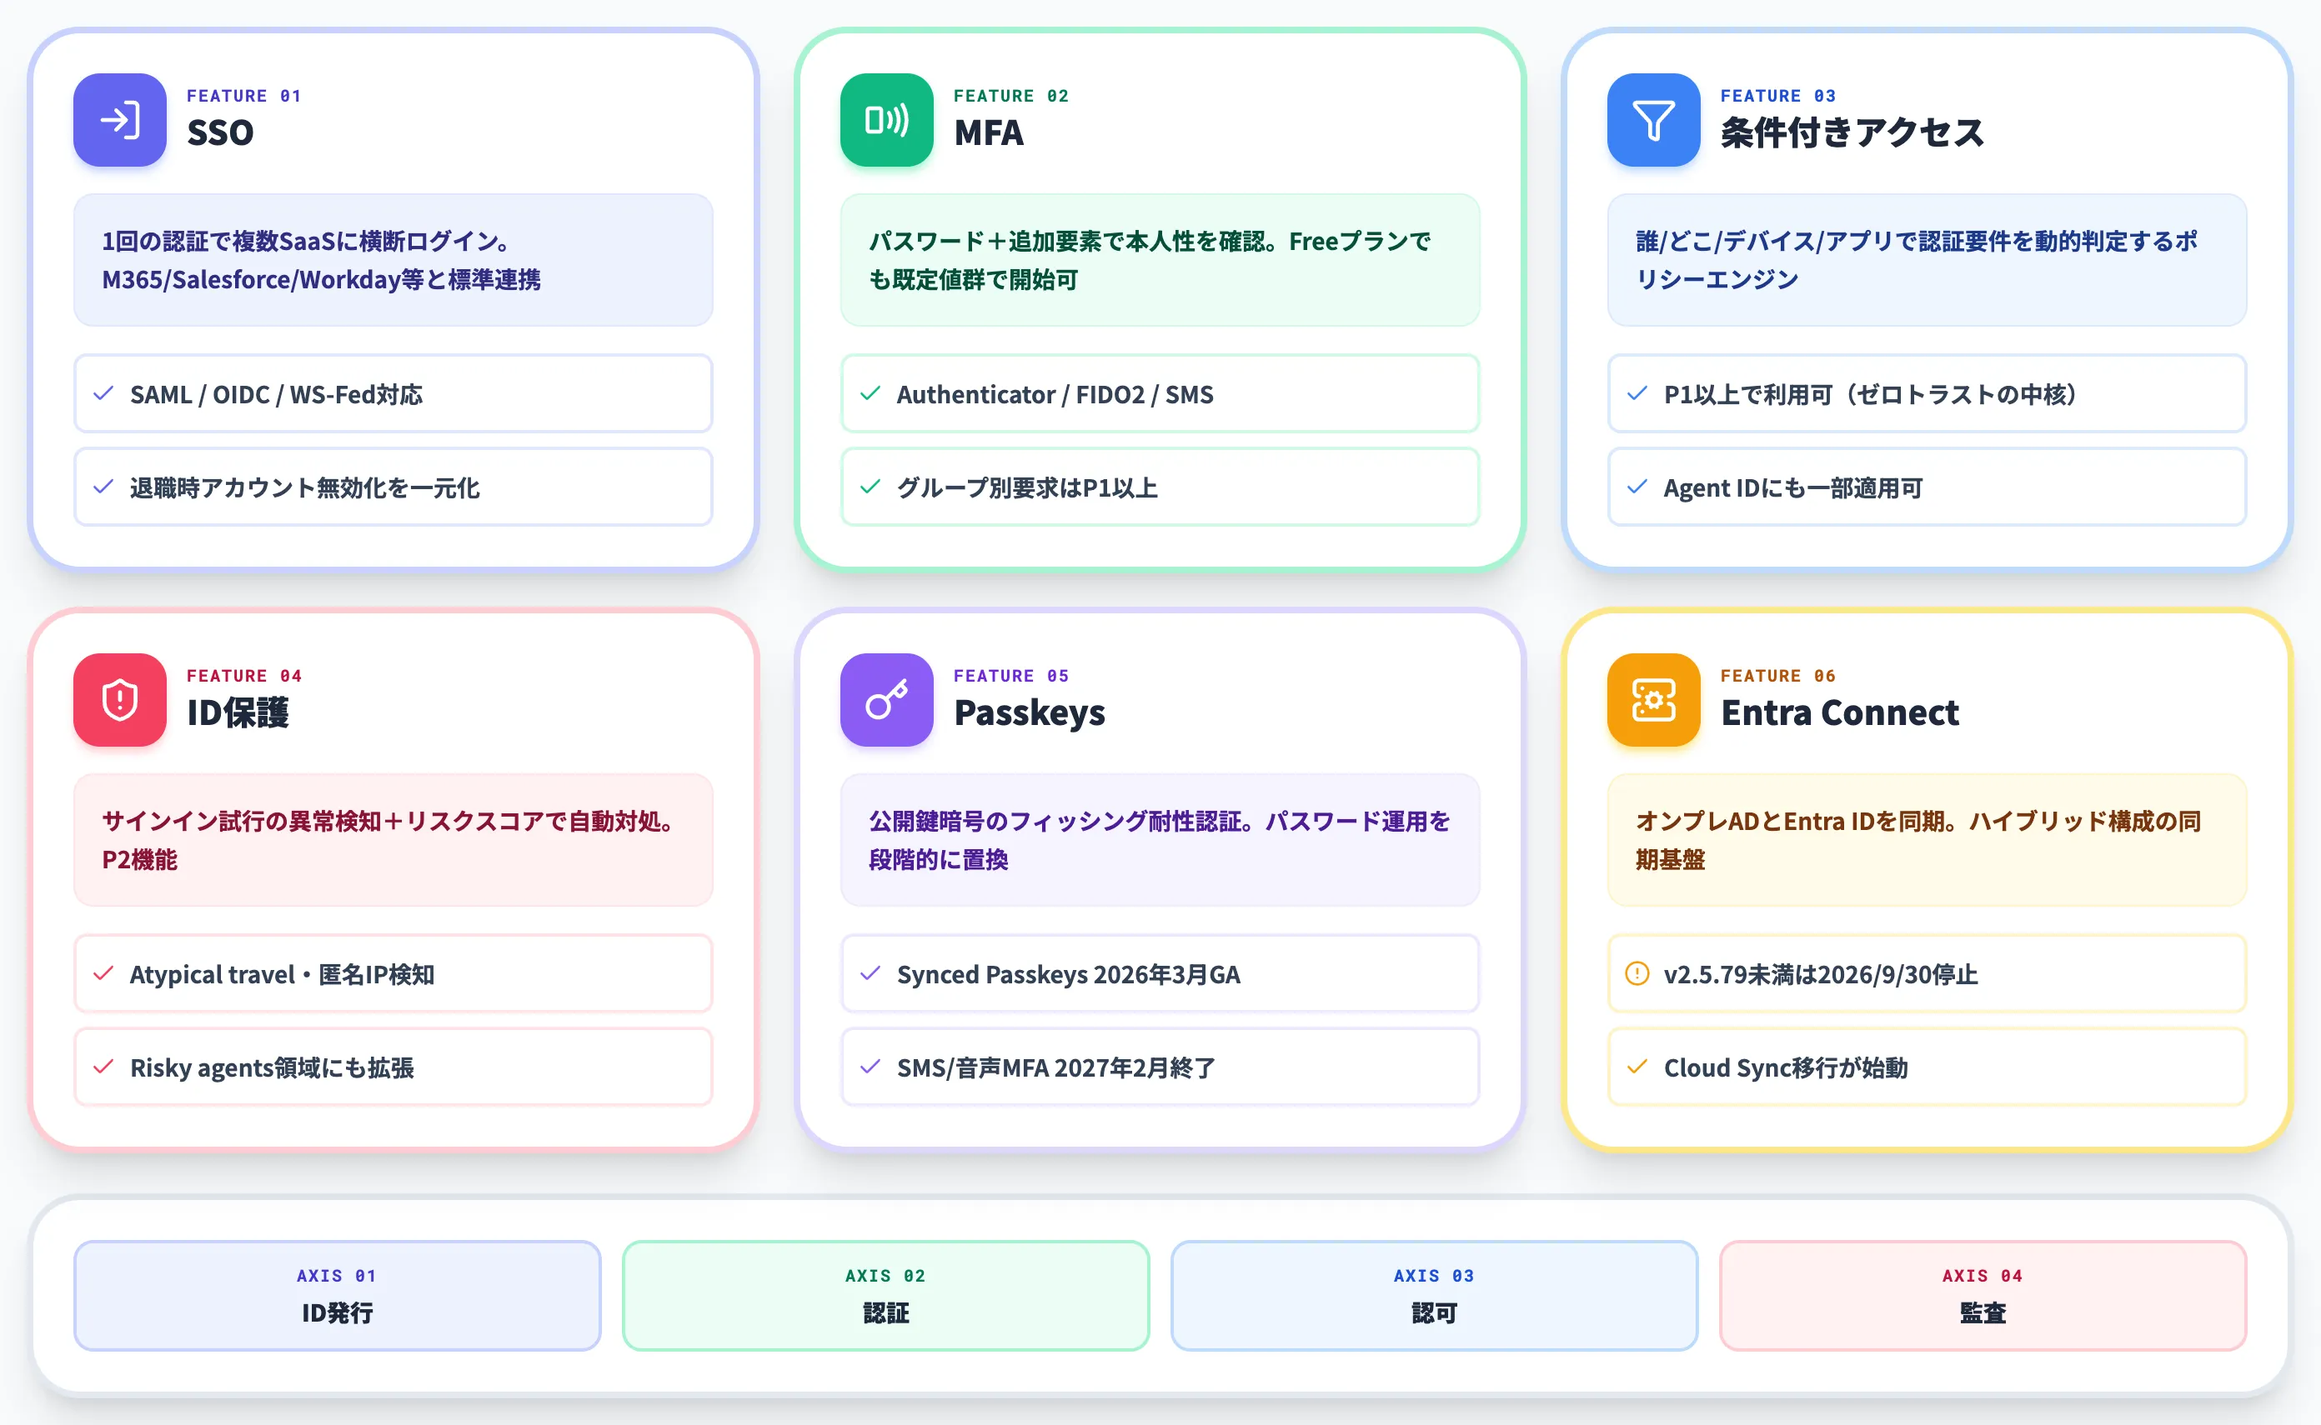Image resolution: width=2321 pixels, height=1425 pixels.
Task: Click checkmark beside グループ別要求はP1以上
Action: [870, 487]
